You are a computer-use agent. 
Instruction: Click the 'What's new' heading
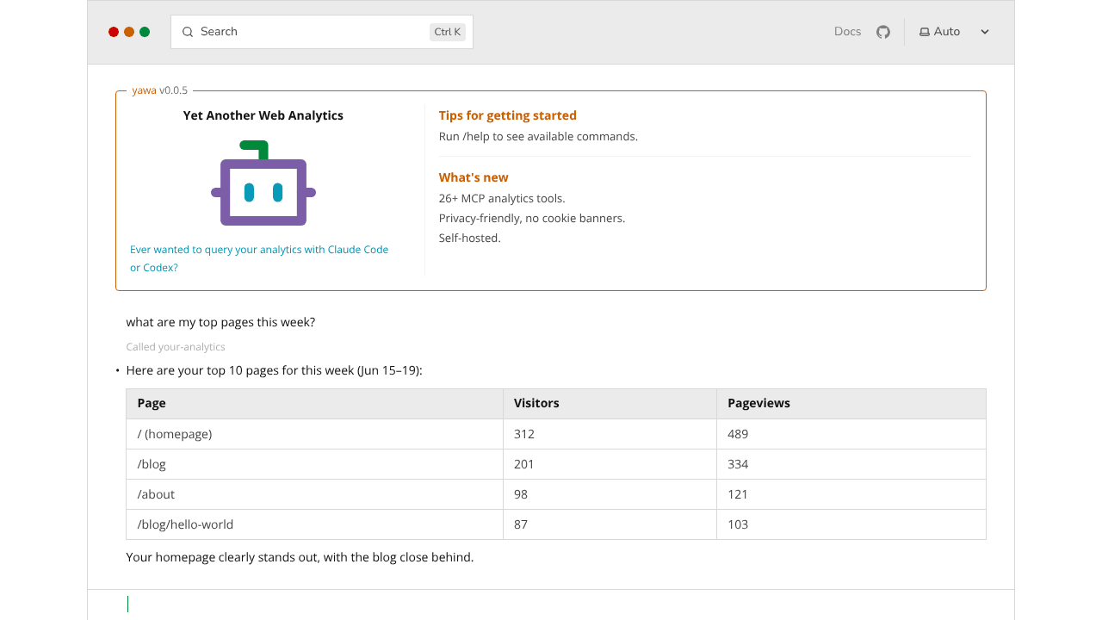[474, 177]
